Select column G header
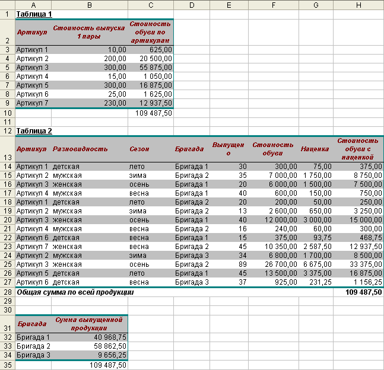Image resolution: width=384 pixels, height=370 pixels. click(316, 5)
